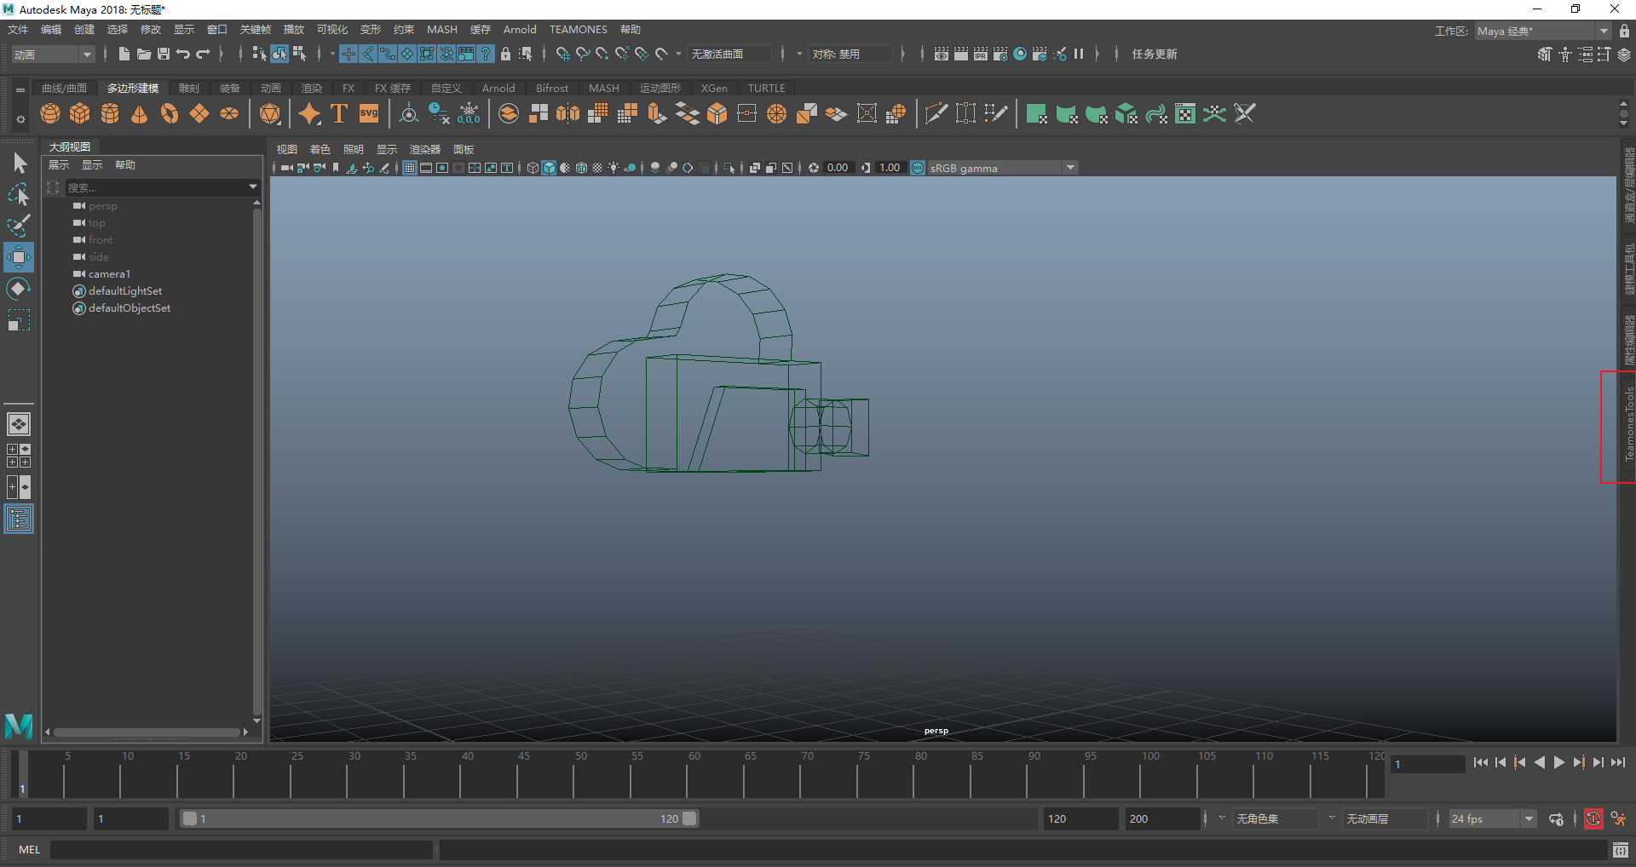Toggle auto keyframe button
This screenshot has height=867, width=1636.
[x=1593, y=819]
